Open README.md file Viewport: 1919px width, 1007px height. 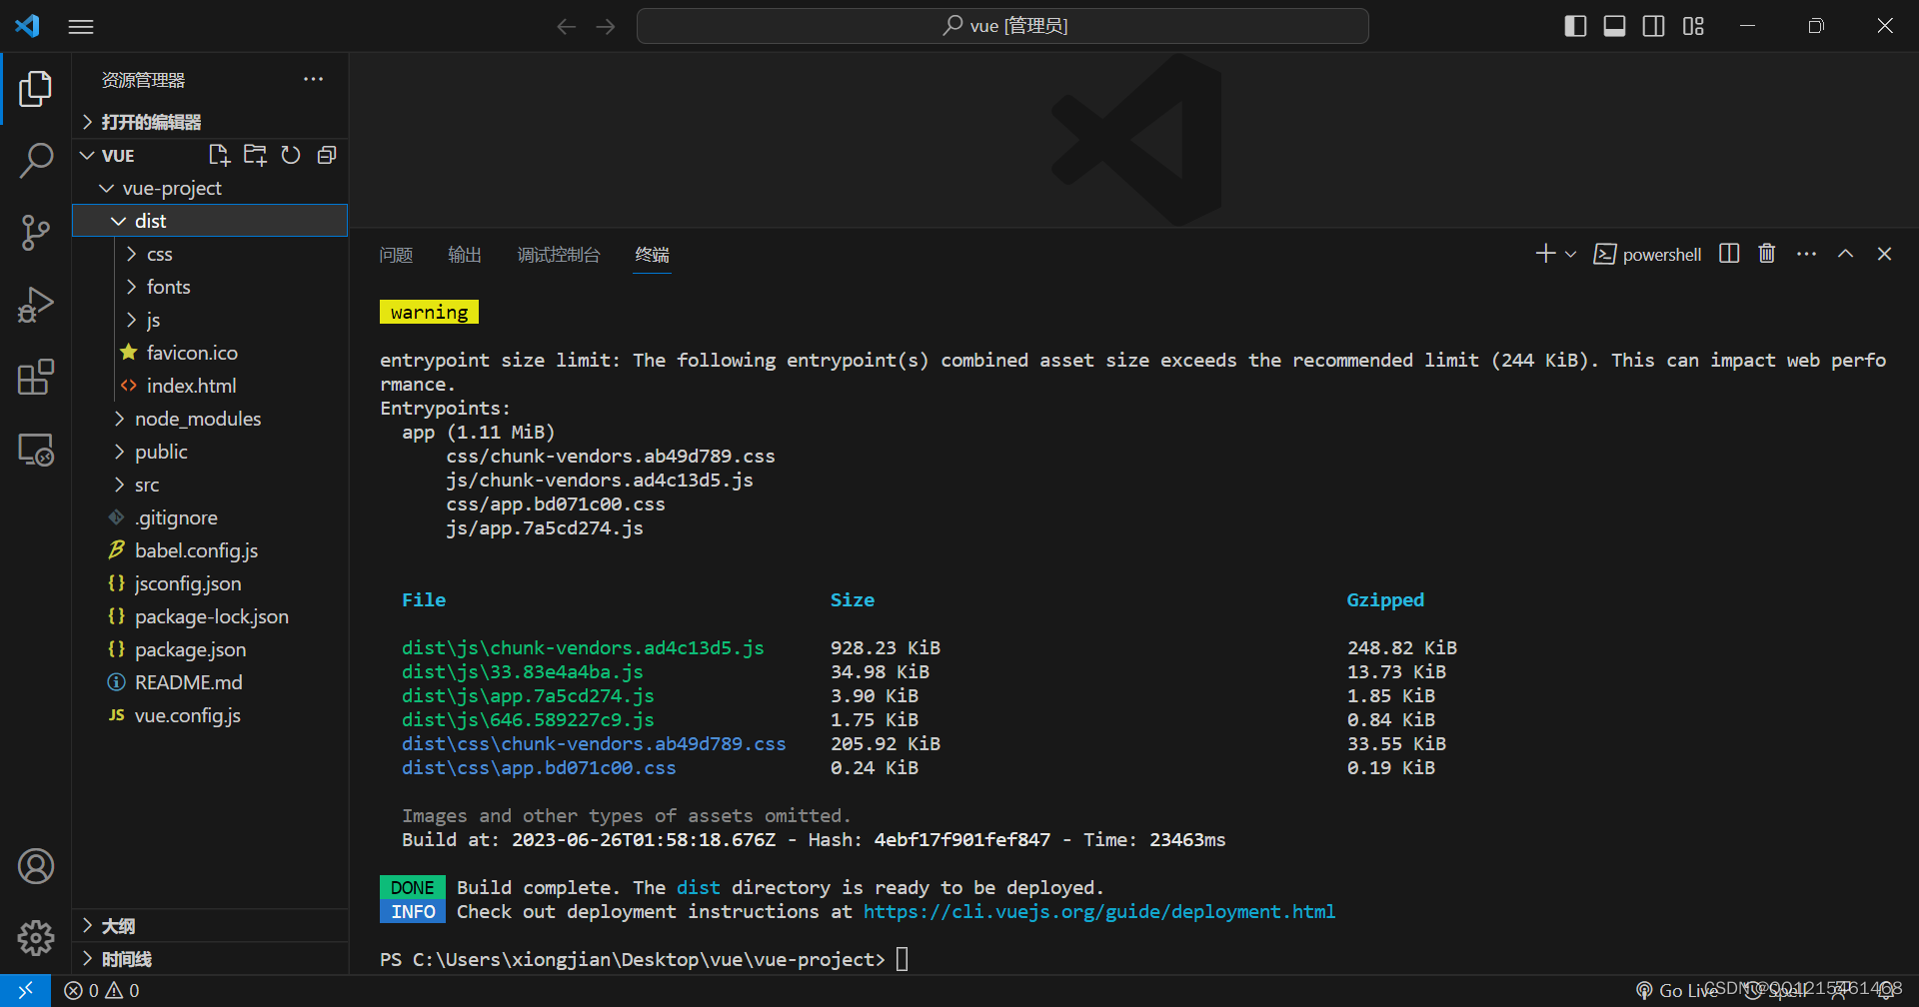[210, 682]
